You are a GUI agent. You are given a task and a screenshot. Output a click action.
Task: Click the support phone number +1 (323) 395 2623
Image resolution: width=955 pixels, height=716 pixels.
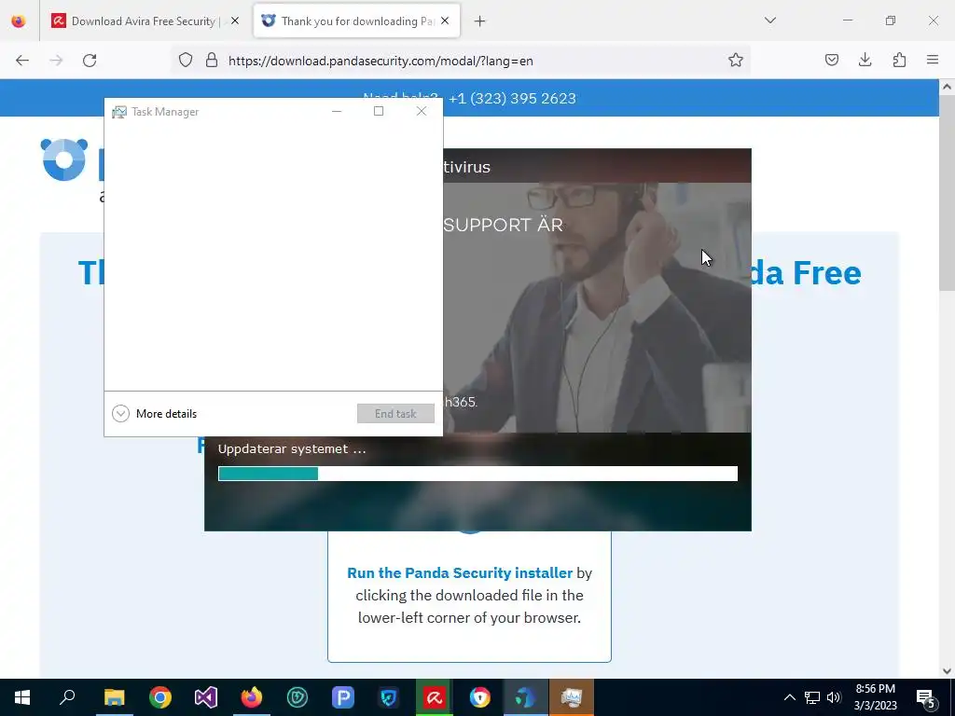[x=512, y=99]
